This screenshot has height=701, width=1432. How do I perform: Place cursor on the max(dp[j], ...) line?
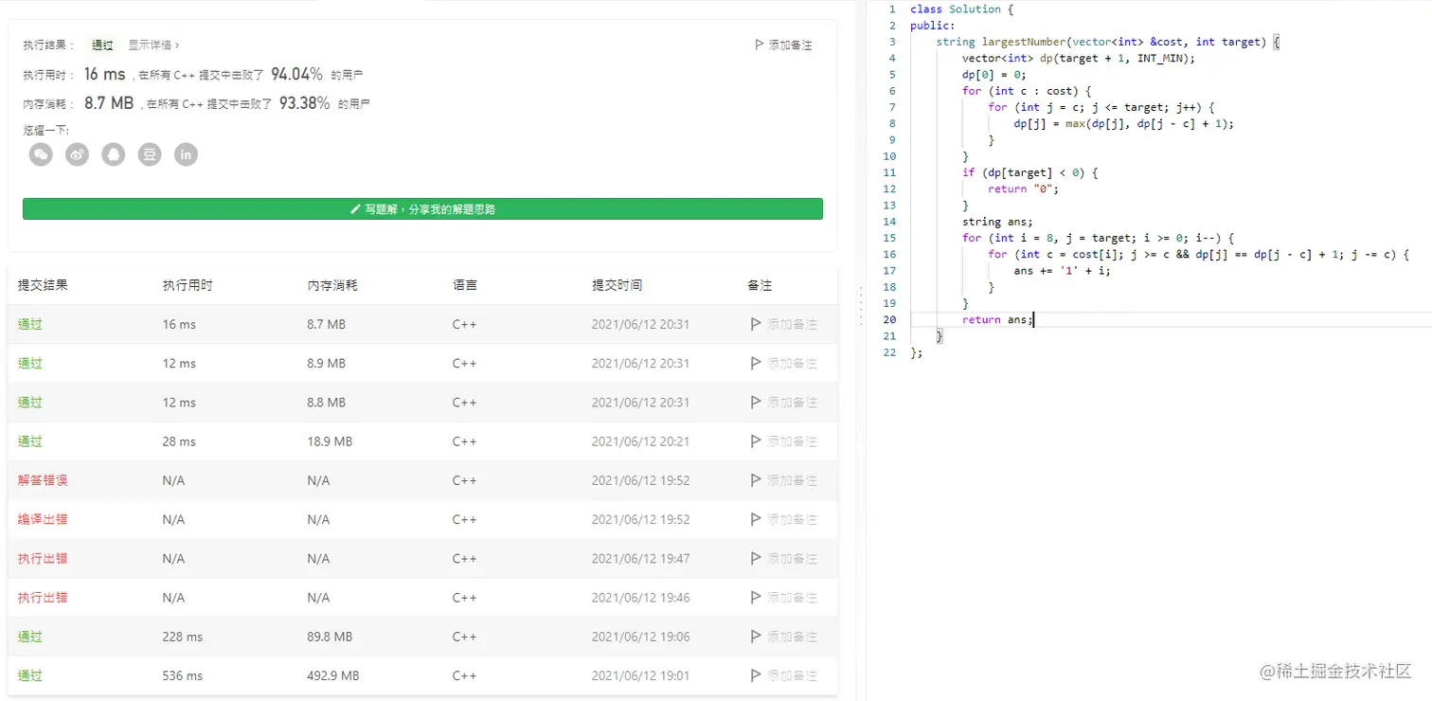1124,123
